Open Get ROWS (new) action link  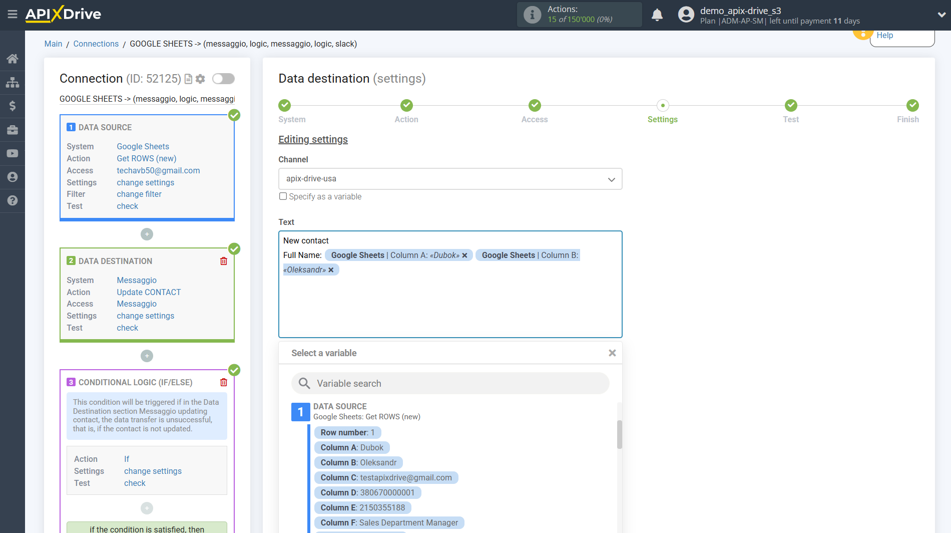point(146,158)
